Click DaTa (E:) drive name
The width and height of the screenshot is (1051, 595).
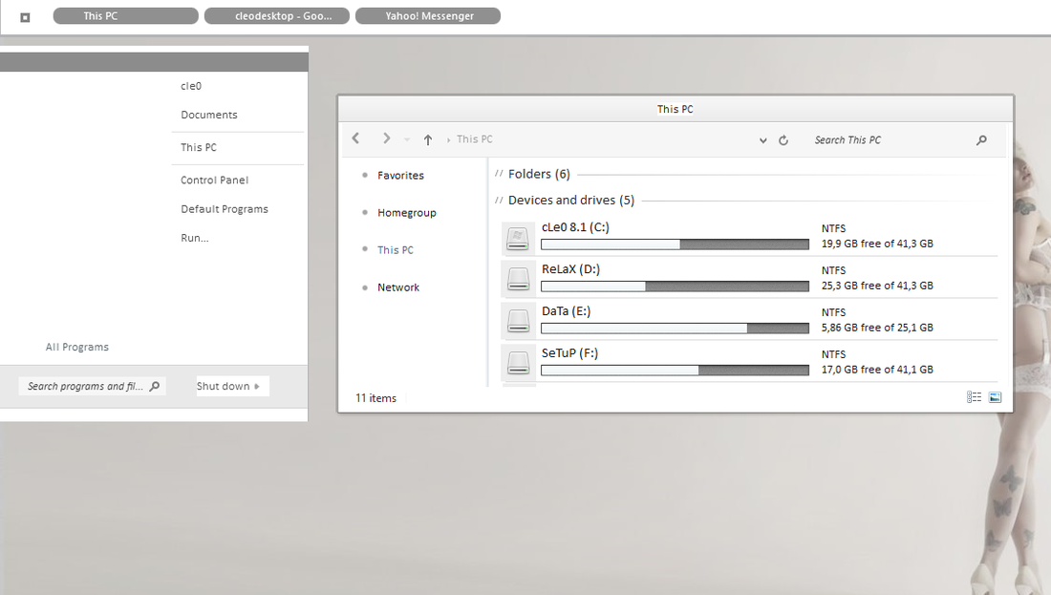tap(566, 311)
